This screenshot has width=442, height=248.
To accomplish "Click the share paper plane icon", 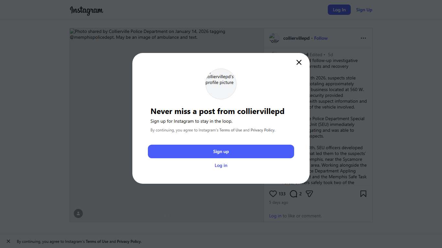I will point(309,194).
